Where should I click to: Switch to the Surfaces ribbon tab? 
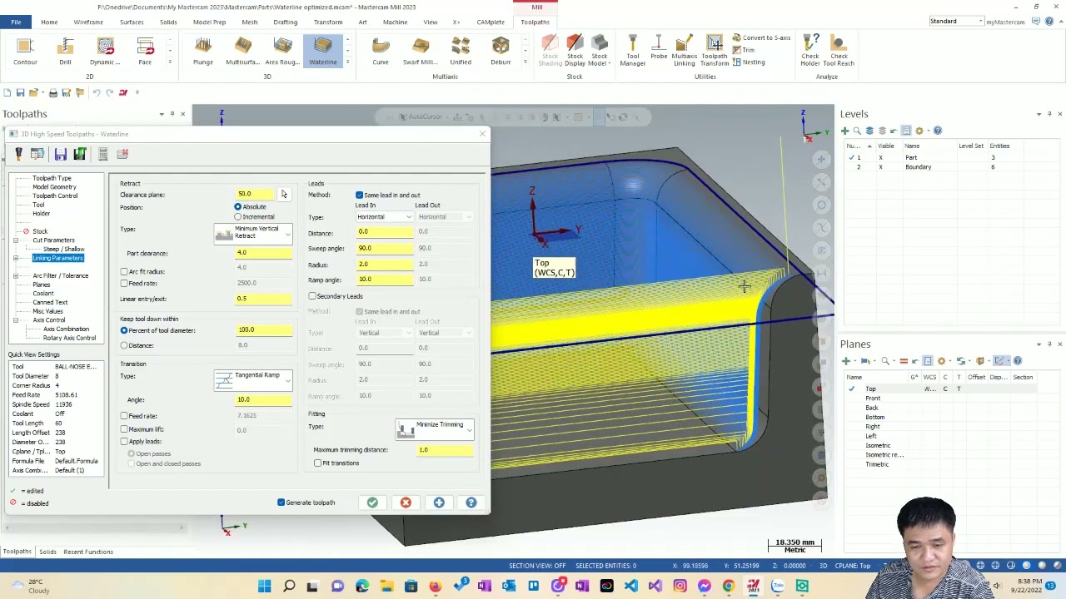132,22
